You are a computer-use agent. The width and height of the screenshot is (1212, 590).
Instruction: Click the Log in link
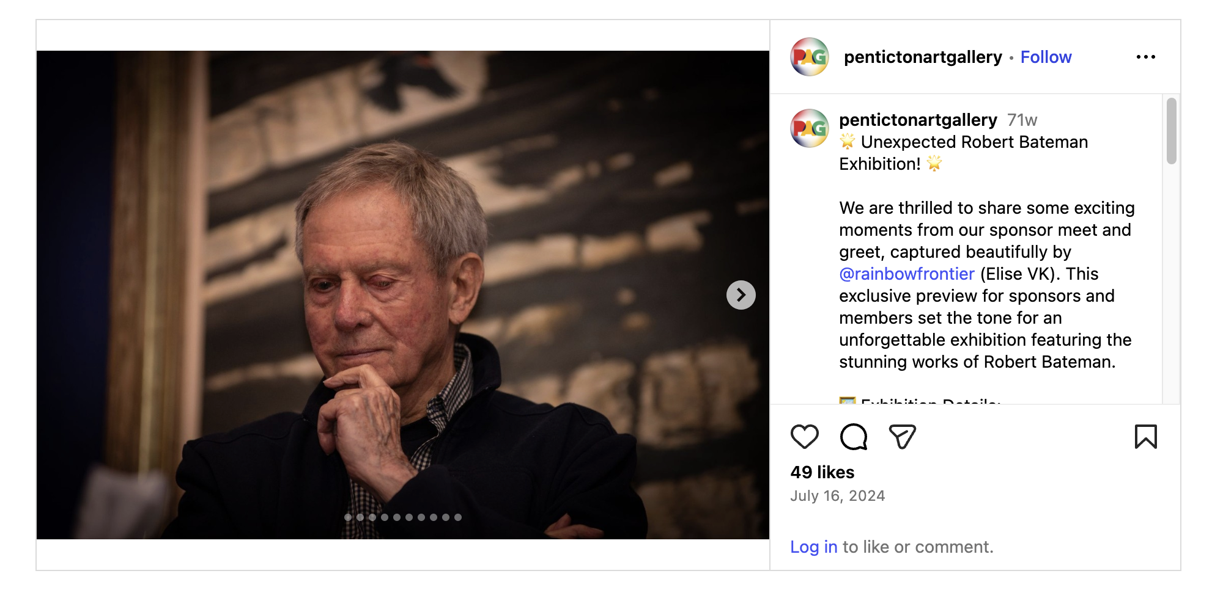tap(813, 547)
